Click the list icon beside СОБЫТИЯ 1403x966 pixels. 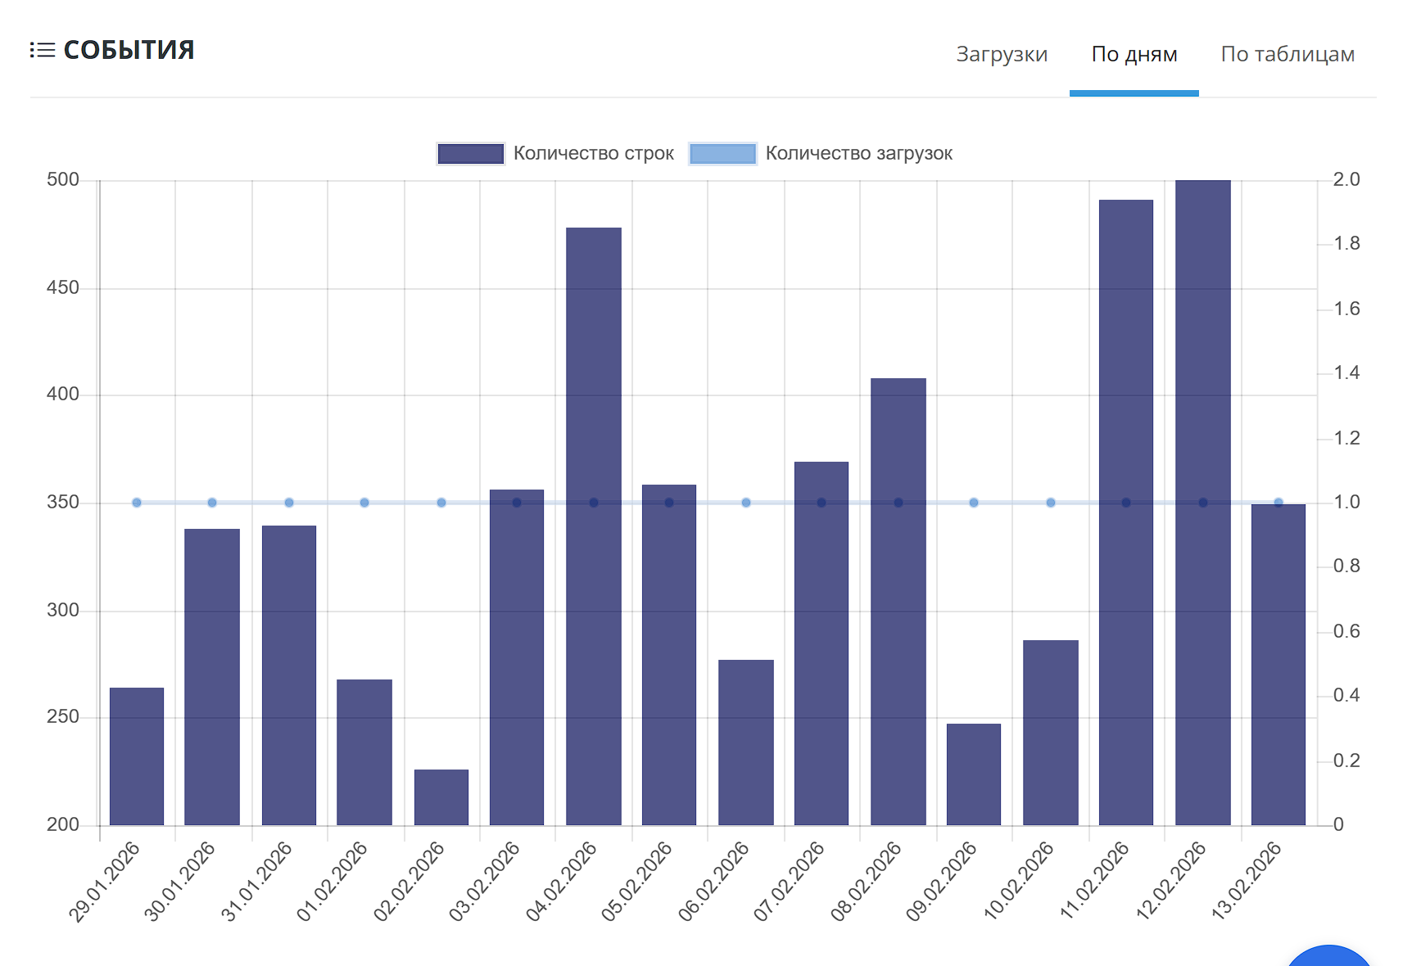43,51
